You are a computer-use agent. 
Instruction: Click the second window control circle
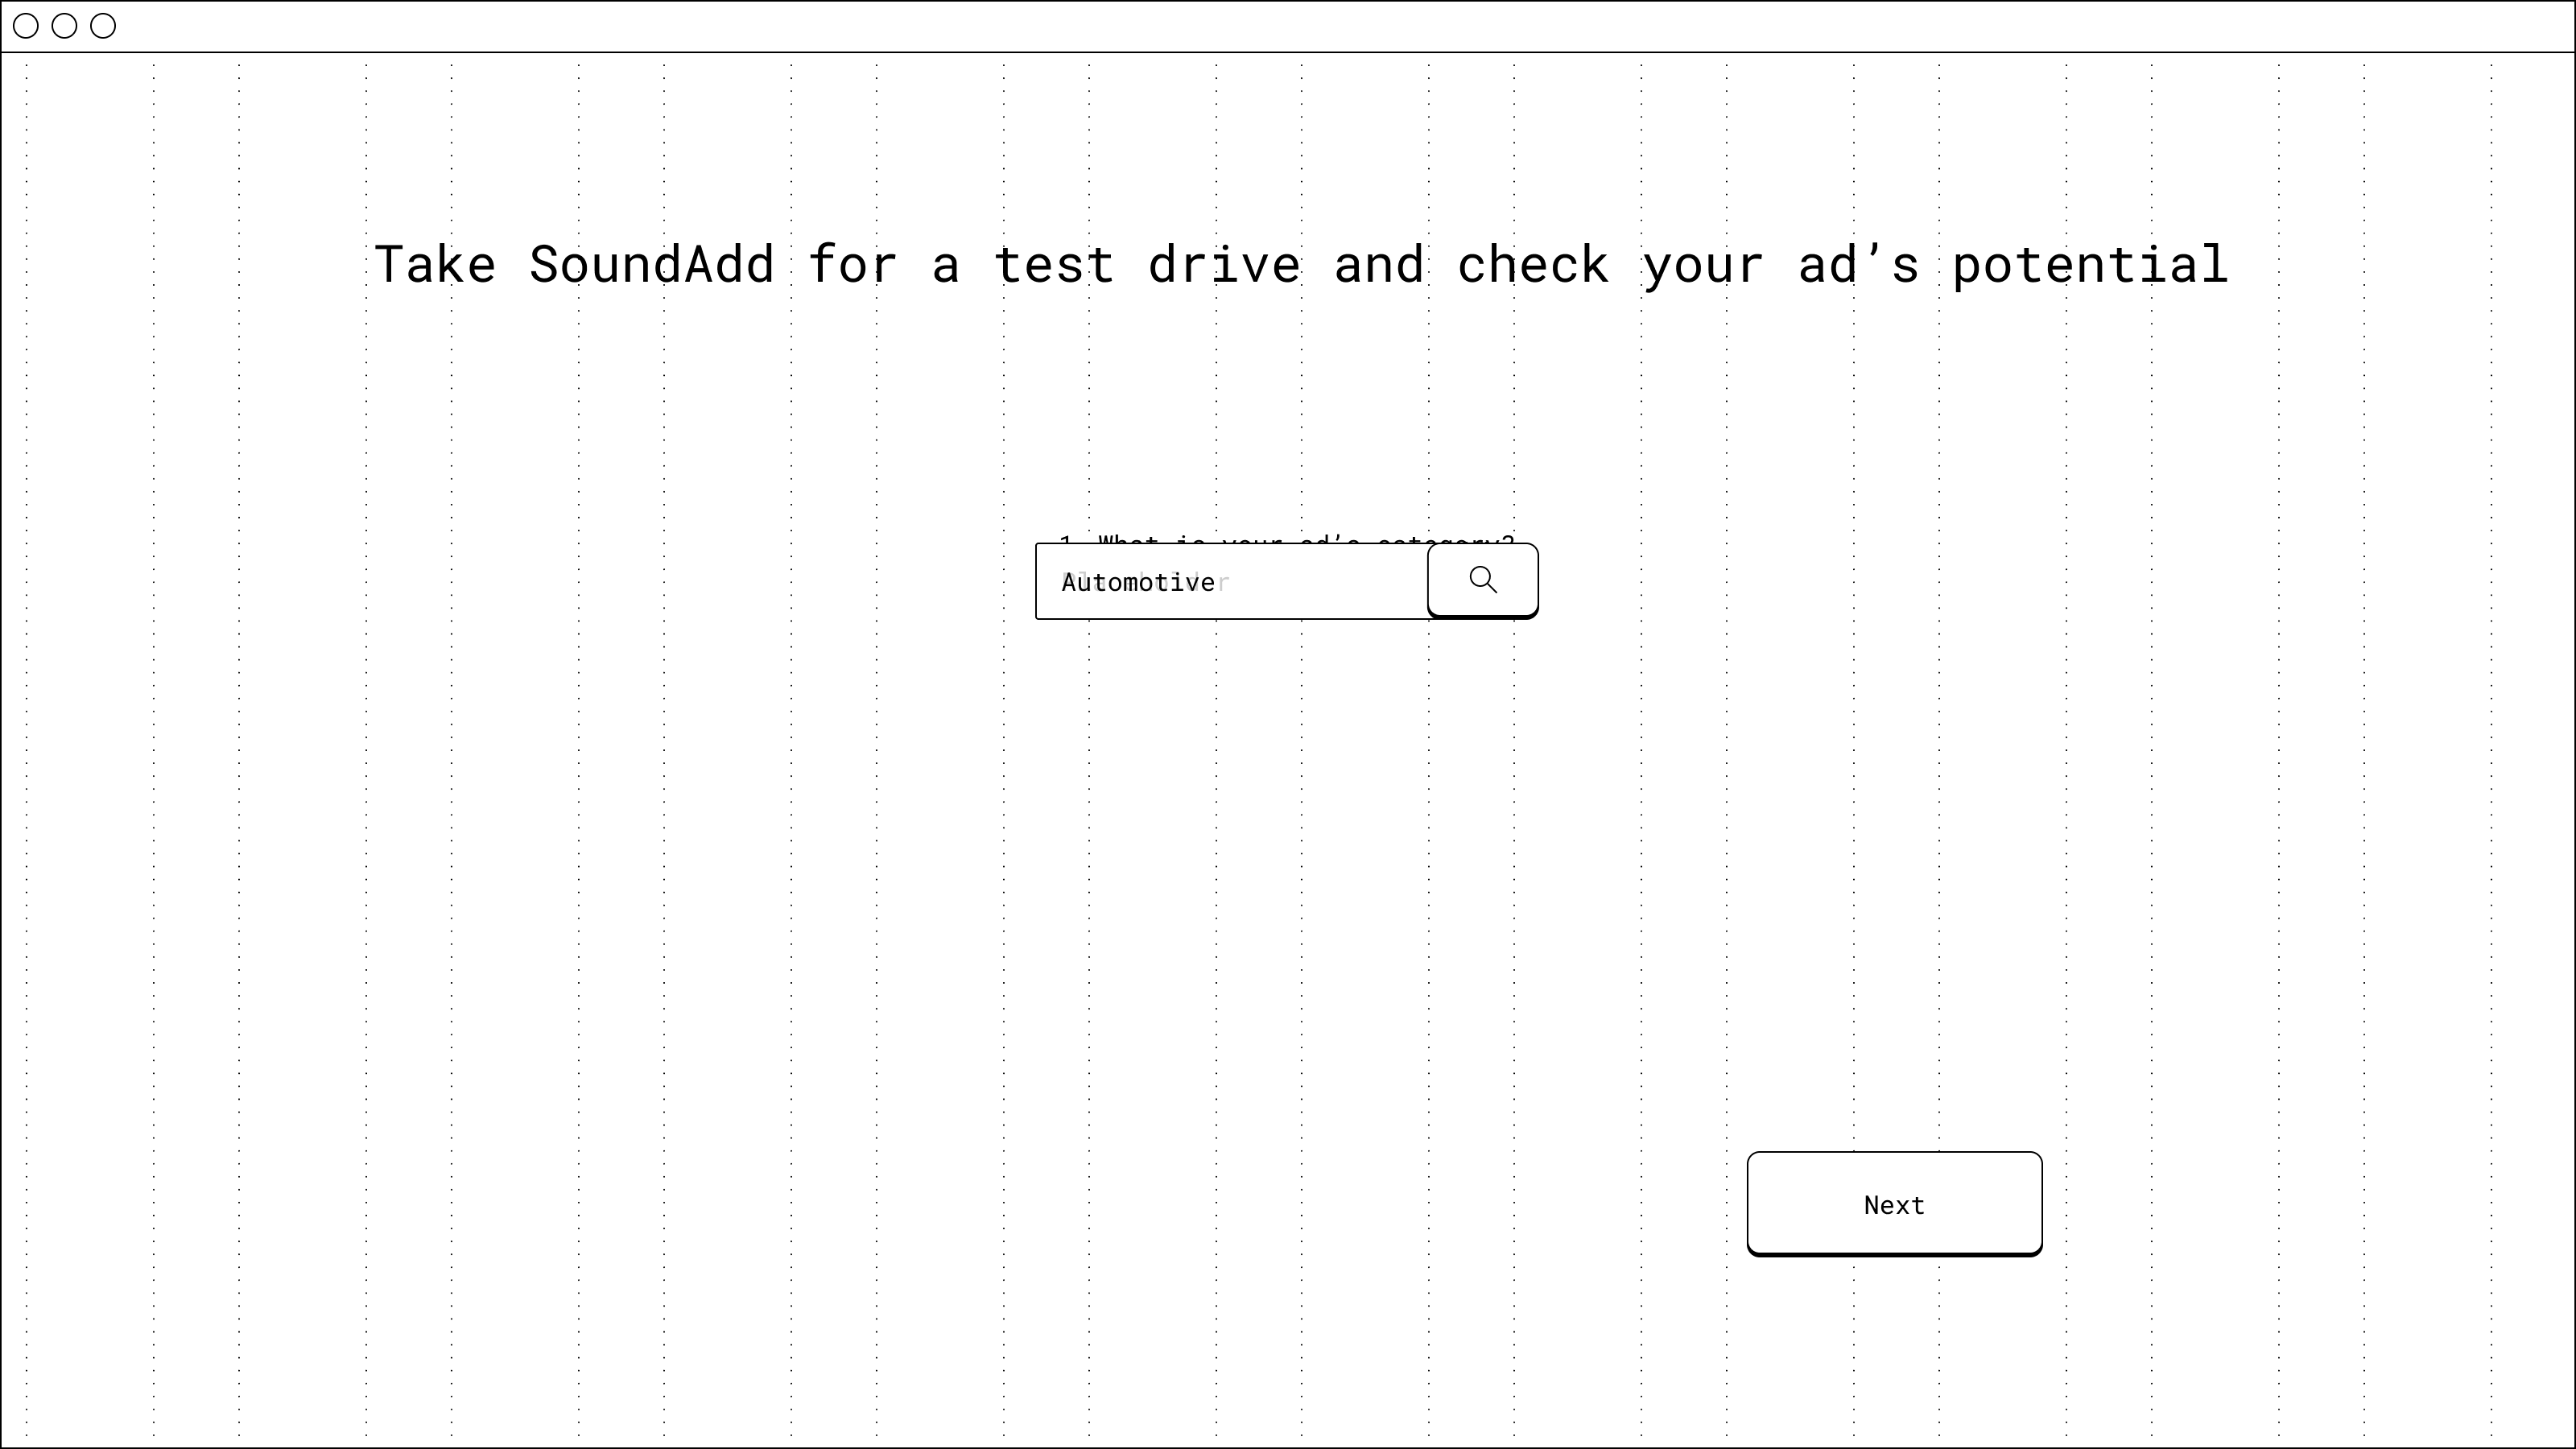64,26
